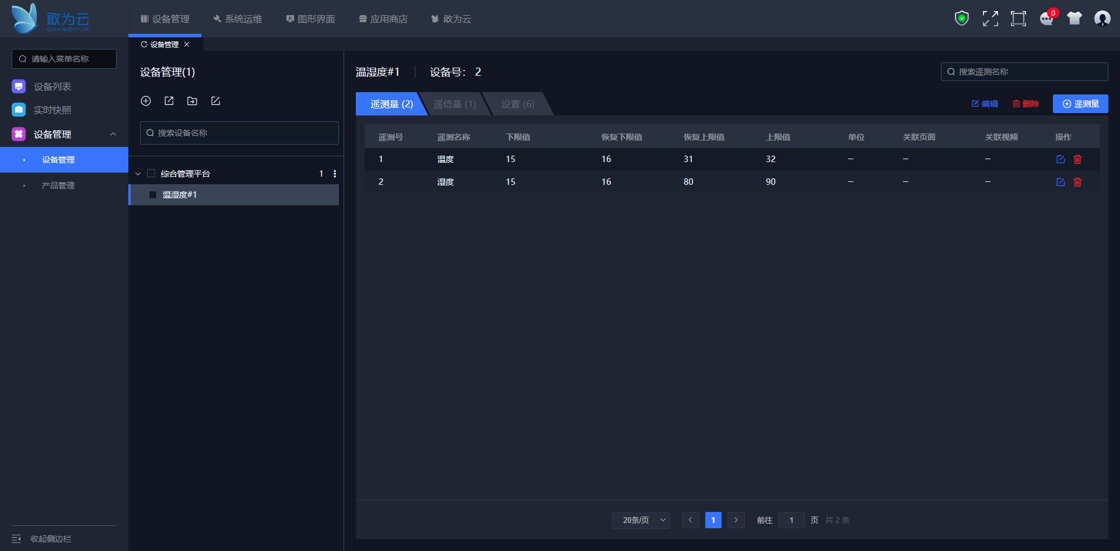This screenshot has width=1120, height=551.
Task: Click the add device plus icon
Action: click(146, 101)
